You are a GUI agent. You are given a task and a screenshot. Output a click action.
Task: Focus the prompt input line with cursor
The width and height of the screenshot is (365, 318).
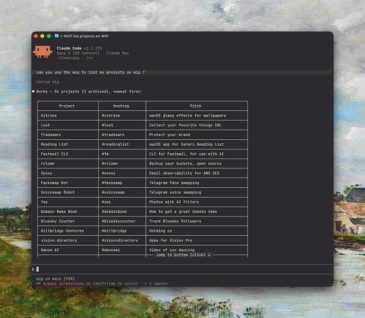point(182,269)
